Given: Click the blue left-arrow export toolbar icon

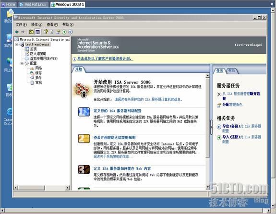Looking at the screenshot, I should pos(71,32).
